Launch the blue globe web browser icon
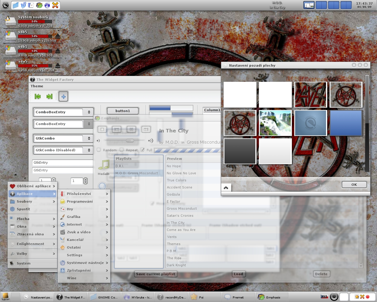This screenshot has height=302, width=377. click(47, 5)
